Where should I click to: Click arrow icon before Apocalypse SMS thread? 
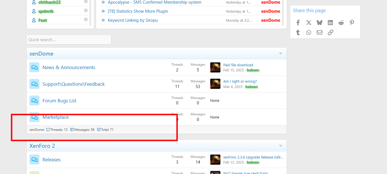[x=103, y=2]
